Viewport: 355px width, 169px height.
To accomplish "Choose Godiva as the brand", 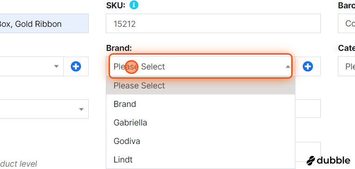I will click(201, 141).
